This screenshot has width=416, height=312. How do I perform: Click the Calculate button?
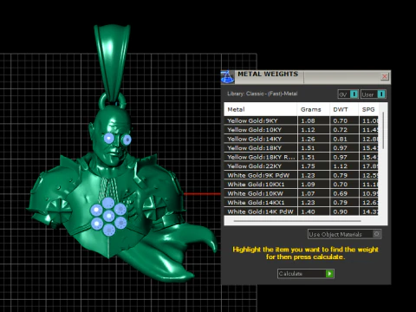click(306, 274)
